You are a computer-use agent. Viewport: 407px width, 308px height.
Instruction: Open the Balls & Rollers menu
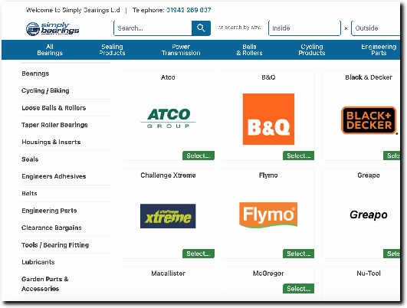249,50
